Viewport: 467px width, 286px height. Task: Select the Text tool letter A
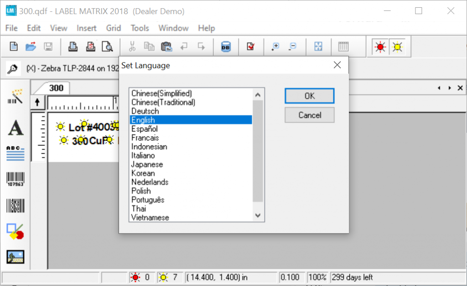point(16,128)
